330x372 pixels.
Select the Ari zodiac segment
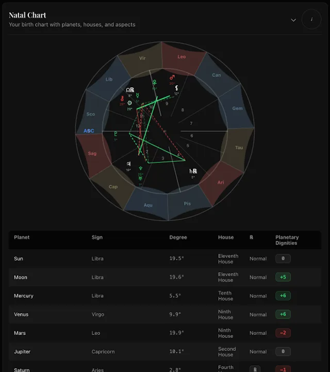221,182
